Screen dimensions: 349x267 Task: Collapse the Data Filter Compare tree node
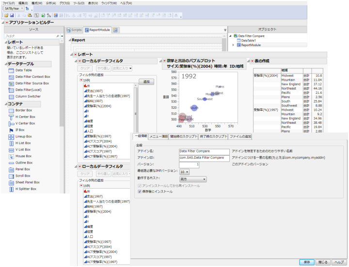(230, 36)
